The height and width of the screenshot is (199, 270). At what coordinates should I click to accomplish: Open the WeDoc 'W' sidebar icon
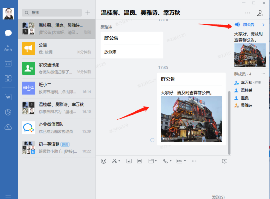(8, 97)
